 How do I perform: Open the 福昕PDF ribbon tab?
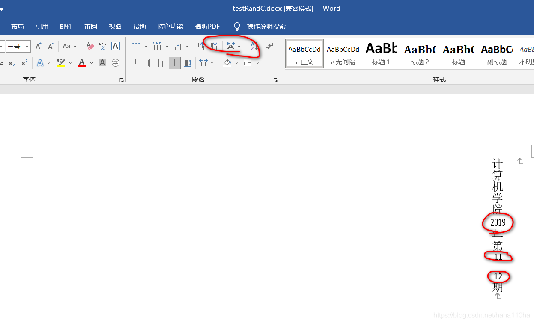click(x=207, y=27)
